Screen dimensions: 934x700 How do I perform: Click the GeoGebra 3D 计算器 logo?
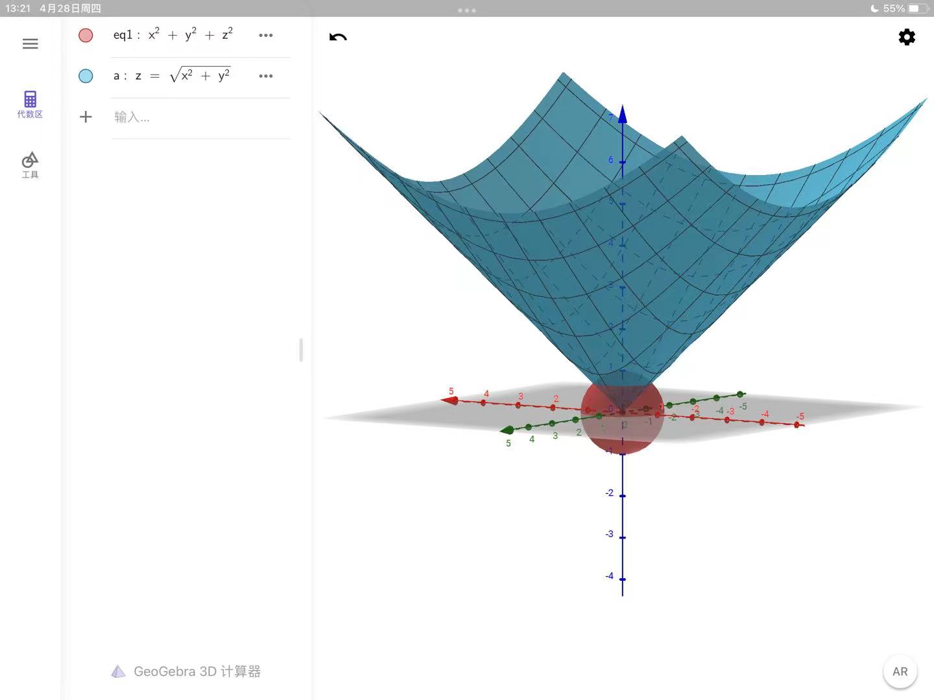pyautogui.click(x=186, y=671)
